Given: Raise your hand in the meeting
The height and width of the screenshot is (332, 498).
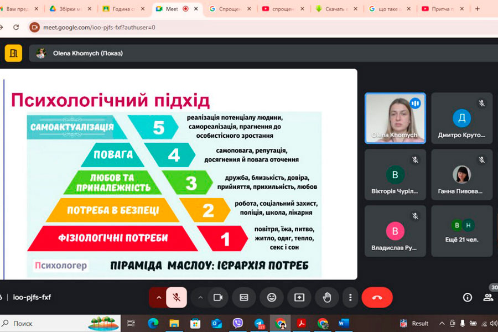Looking at the screenshot, I should [327, 297].
